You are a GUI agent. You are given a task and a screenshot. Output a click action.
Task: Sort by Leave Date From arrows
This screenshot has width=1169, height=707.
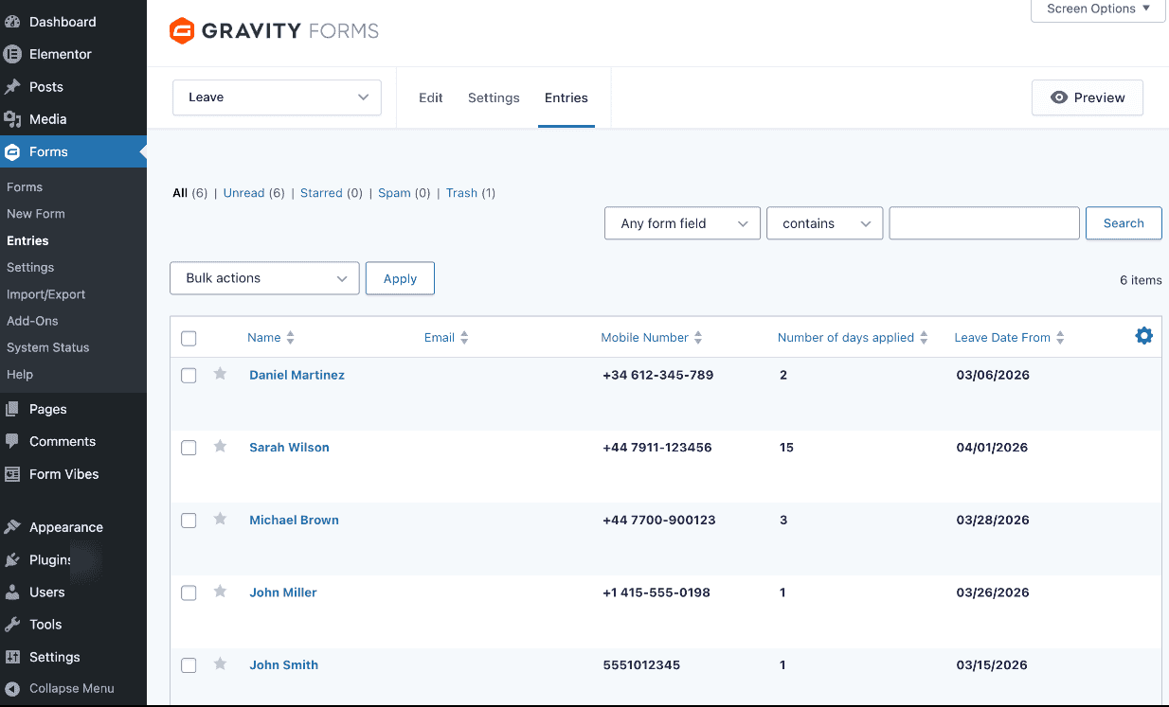click(x=1060, y=338)
